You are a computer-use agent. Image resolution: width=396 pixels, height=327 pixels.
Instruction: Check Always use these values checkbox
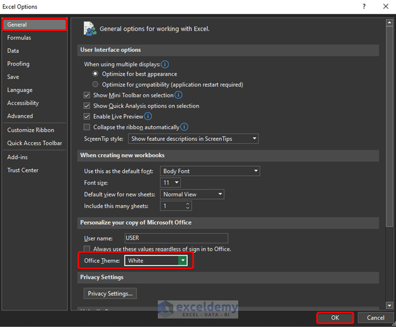pyautogui.click(x=87, y=248)
